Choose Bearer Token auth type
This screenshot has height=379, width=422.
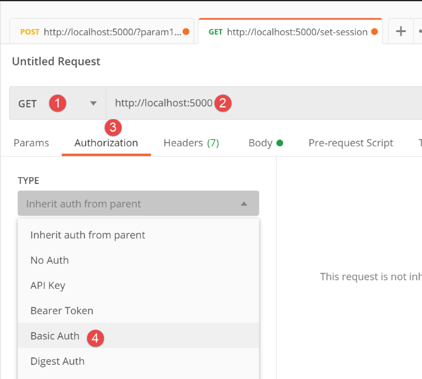pyautogui.click(x=62, y=311)
